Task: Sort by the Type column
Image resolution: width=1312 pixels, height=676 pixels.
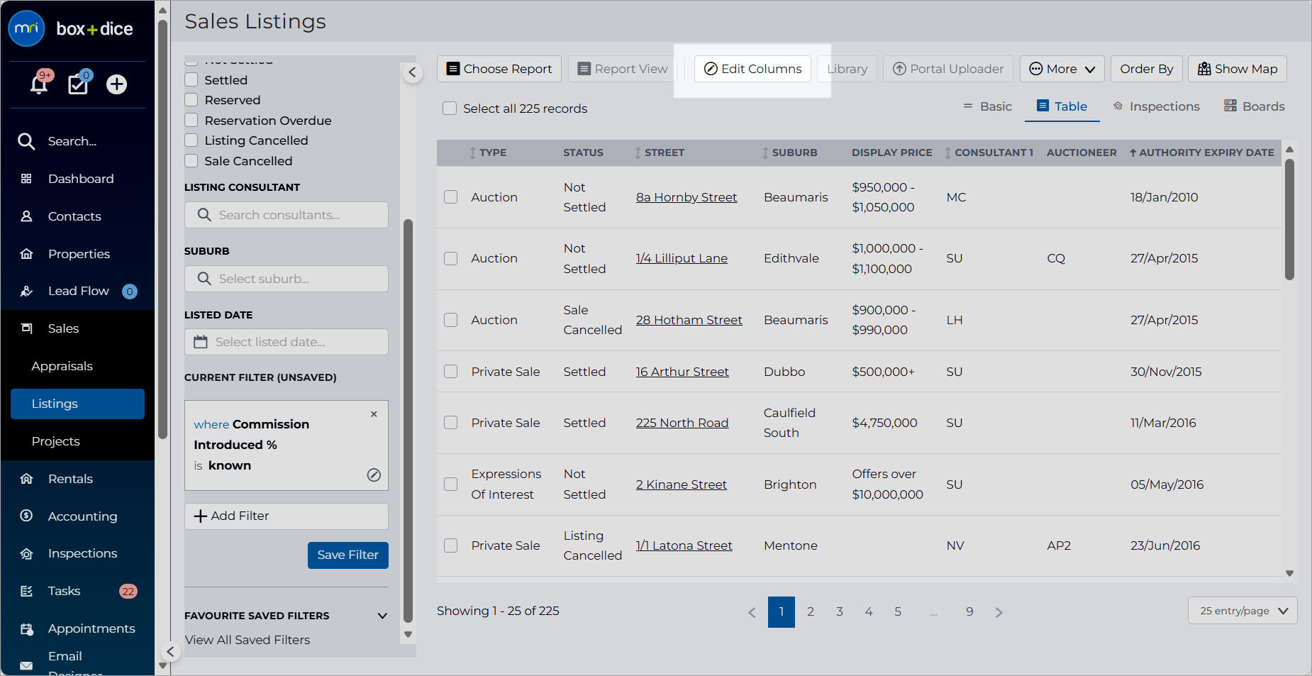Action: click(x=488, y=153)
